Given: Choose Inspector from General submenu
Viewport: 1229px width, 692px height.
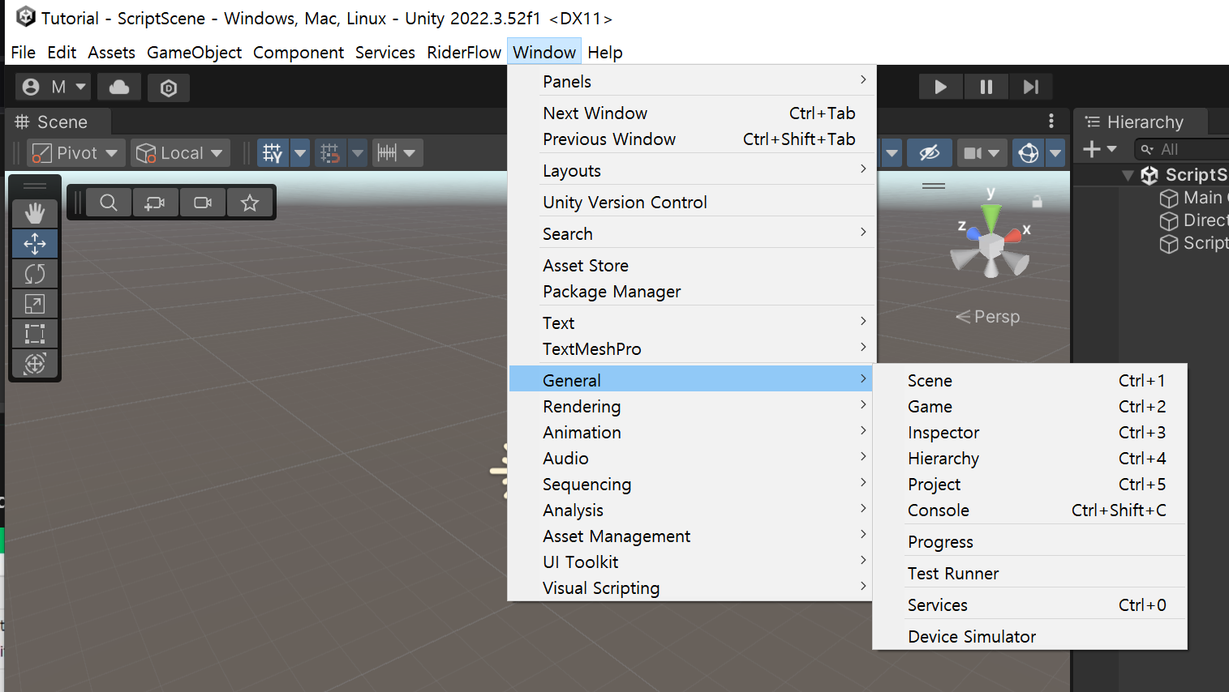Looking at the screenshot, I should coord(1030,433).
